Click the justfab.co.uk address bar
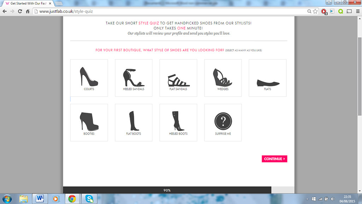 170,11
